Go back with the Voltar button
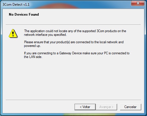This screenshot has width=147, height=116. [x=85, y=107]
